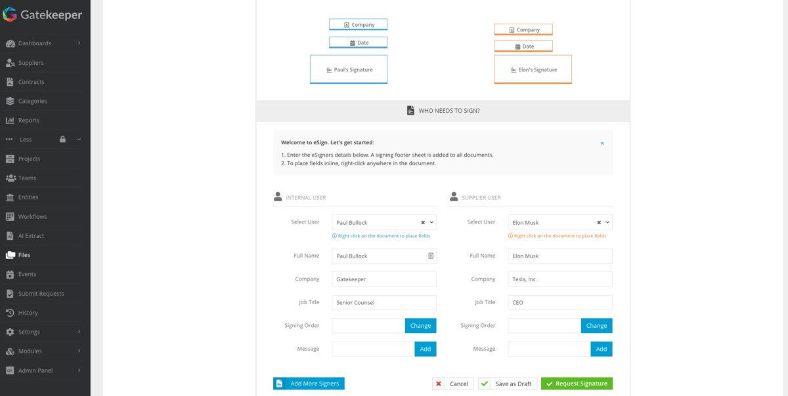788x396 pixels.
Task: Click Save as Draft button
Action: 508,384
